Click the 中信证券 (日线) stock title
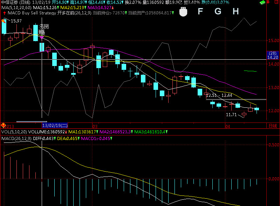 [16, 2]
